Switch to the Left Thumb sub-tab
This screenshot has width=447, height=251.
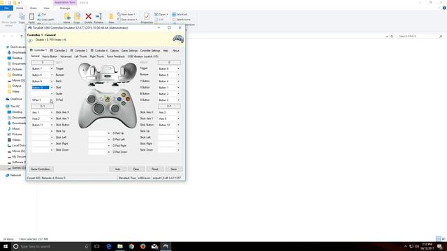pyautogui.click(x=81, y=56)
